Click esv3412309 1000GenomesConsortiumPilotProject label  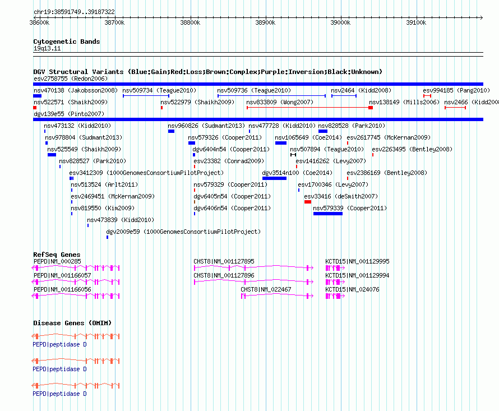(x=146, y=173)
